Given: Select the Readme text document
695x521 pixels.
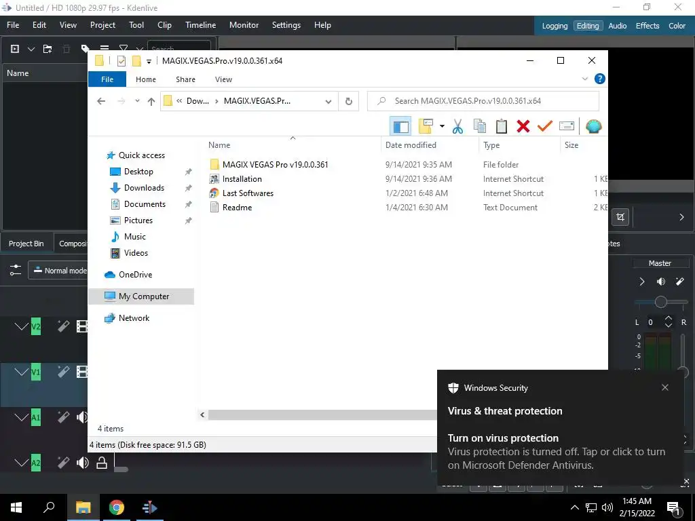Looking at the screenshot, I should point(237,208).
